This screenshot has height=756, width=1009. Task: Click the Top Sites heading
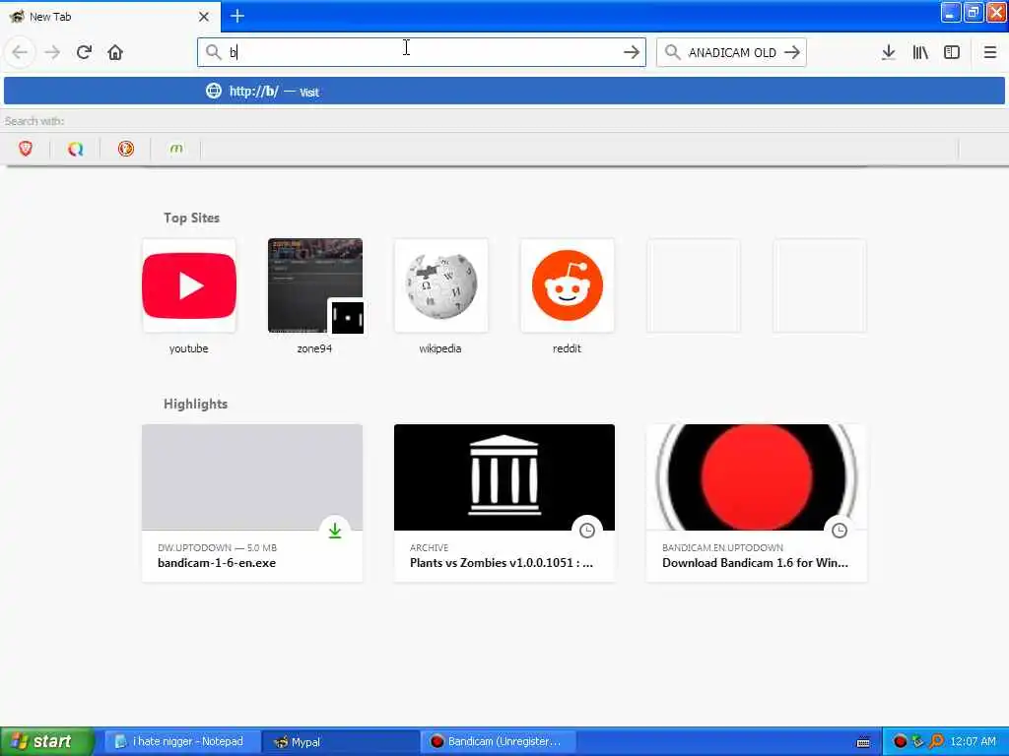pyautogui.click(x=191, y=218)
